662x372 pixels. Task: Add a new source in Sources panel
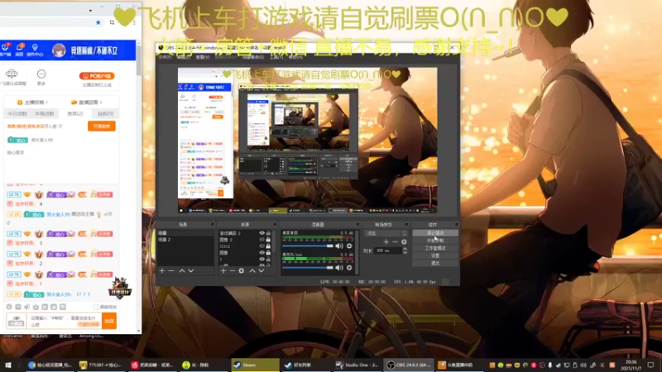click(223, 271)
